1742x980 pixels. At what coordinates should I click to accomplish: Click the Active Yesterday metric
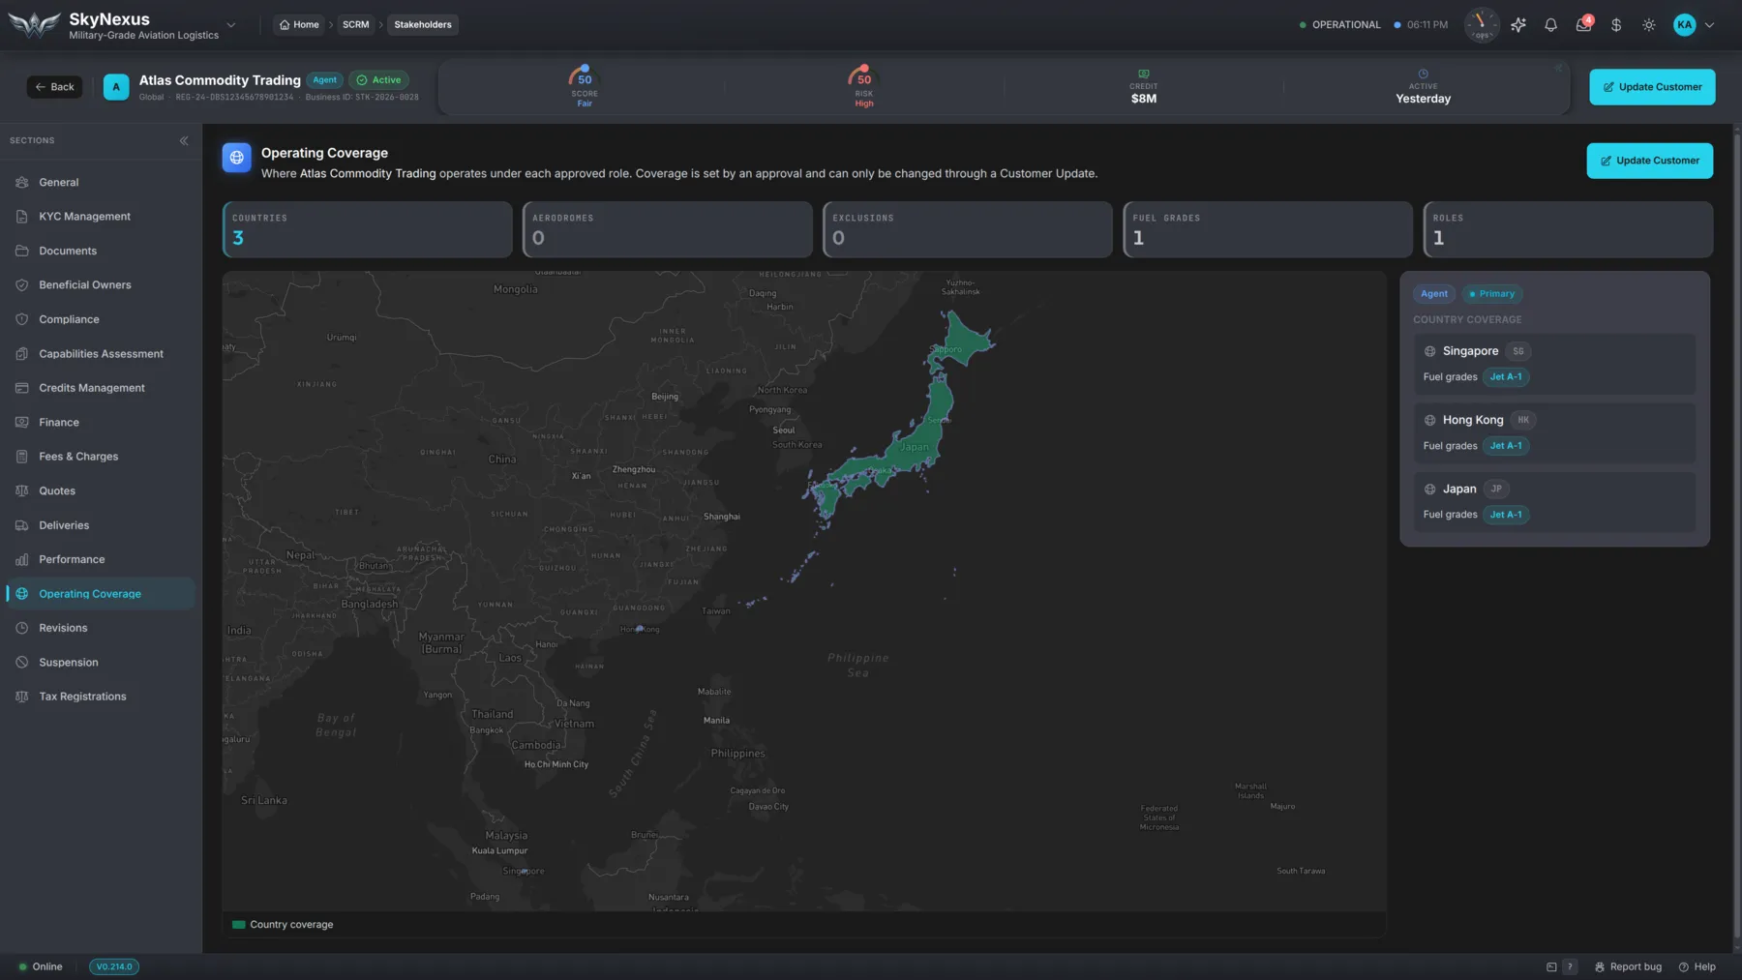[1423, 87]
